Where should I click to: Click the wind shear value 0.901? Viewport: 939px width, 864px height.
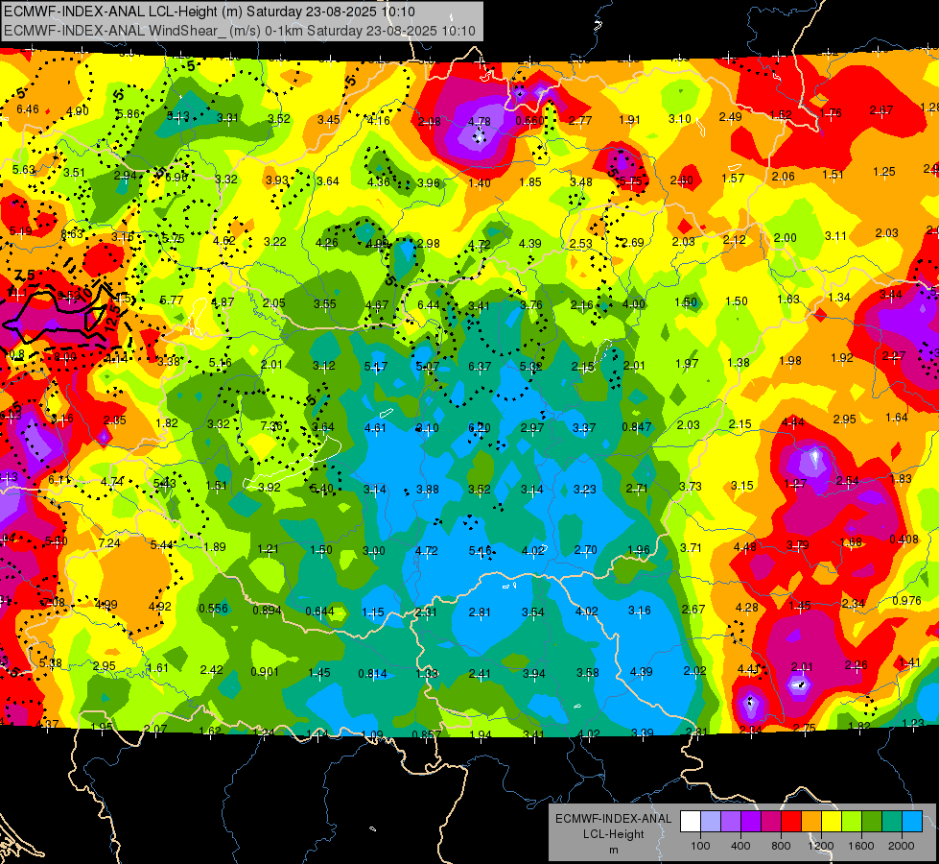[x=265, y=672]
